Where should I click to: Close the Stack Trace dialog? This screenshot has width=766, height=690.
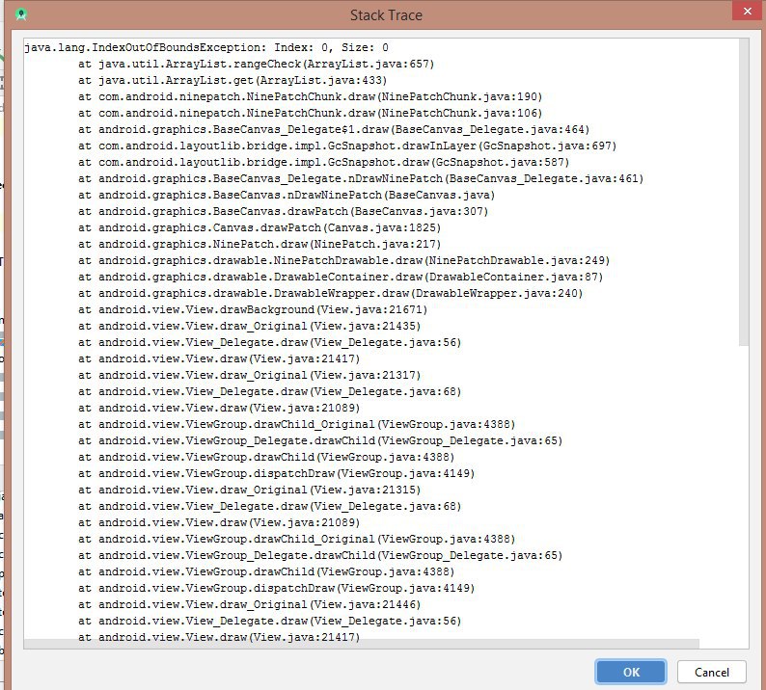click(x=748, y=11)
